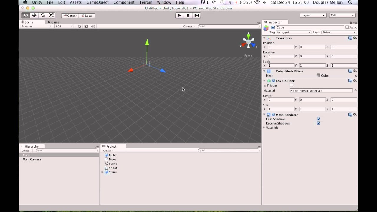Enable Is Trigger on the Box Collider

(x=291, y=85)
